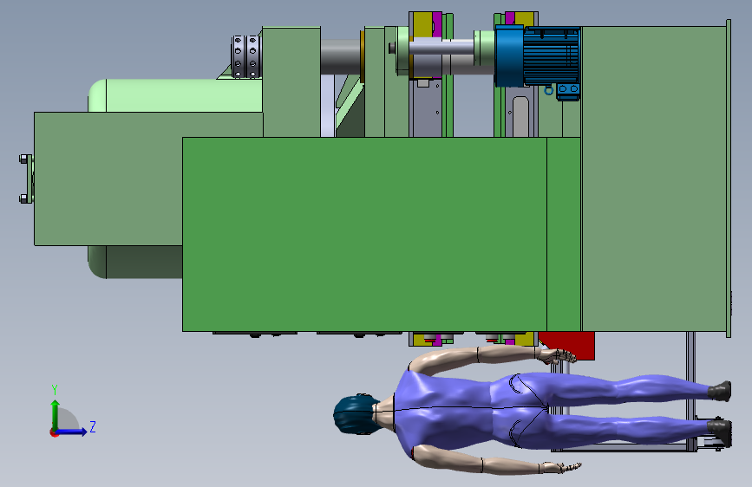Select the mannequin's dark-haired head

[355, 414]
